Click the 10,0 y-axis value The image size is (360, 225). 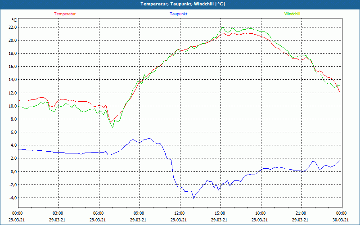13,106
